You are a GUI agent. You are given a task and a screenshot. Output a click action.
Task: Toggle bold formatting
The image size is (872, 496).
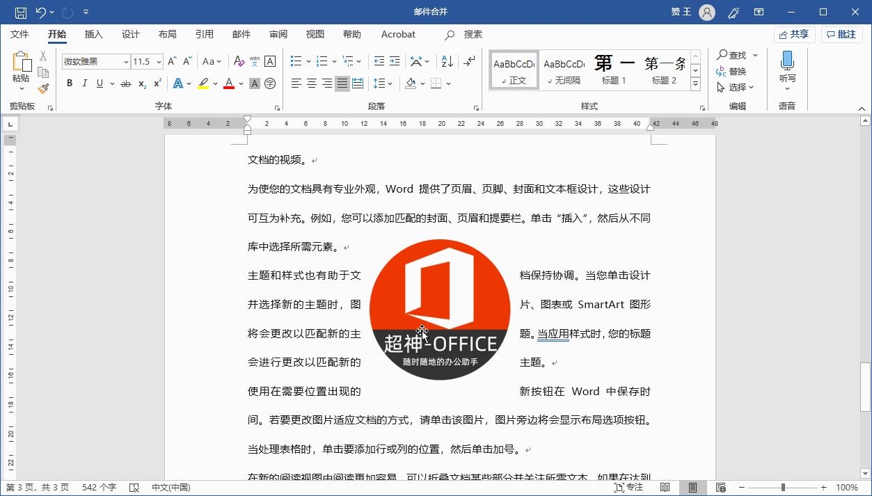[70, 83]
